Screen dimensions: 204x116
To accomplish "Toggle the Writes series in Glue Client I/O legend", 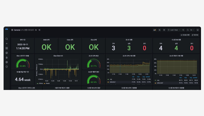I will coord(40,83).
